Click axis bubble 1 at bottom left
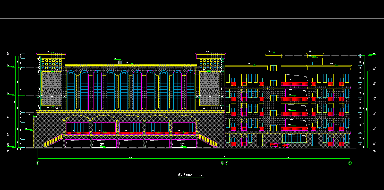 [38, 163]
